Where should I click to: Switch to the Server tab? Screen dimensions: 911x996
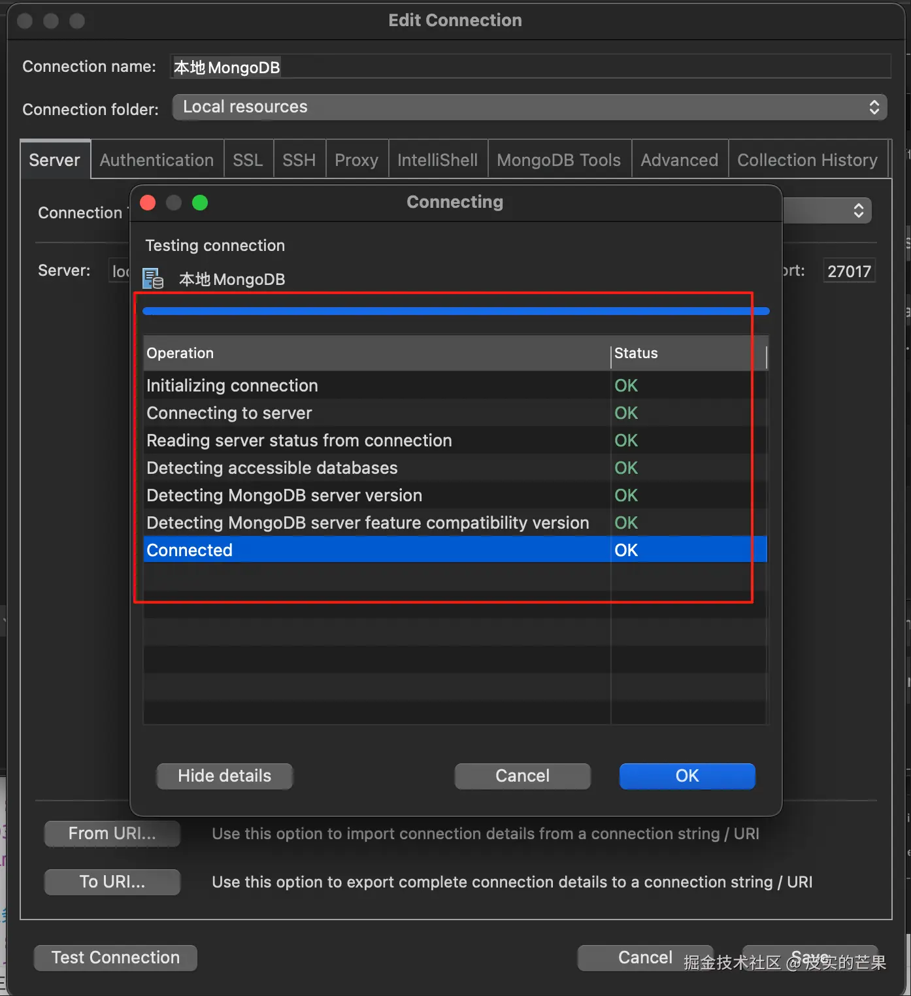(x=55, y=159)
